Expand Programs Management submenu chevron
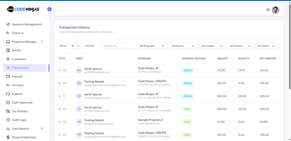This screenshot has width=291, height=141. click(42, 42)
